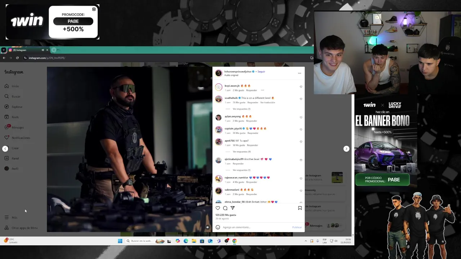Screen dimensions: 461x259
Task: Like qistinabalqiss99's comment
Action: pos(301,160)
